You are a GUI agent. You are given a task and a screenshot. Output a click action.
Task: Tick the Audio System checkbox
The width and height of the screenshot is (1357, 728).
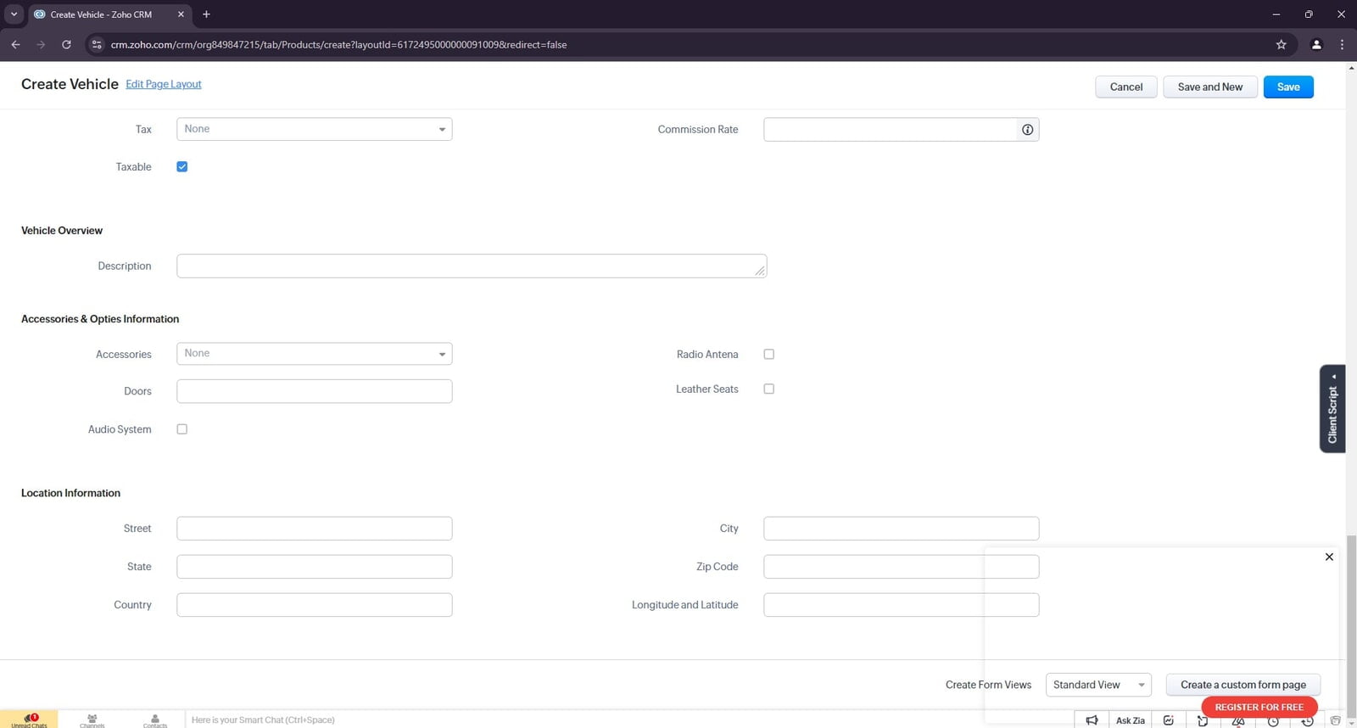tap(181, 429)
